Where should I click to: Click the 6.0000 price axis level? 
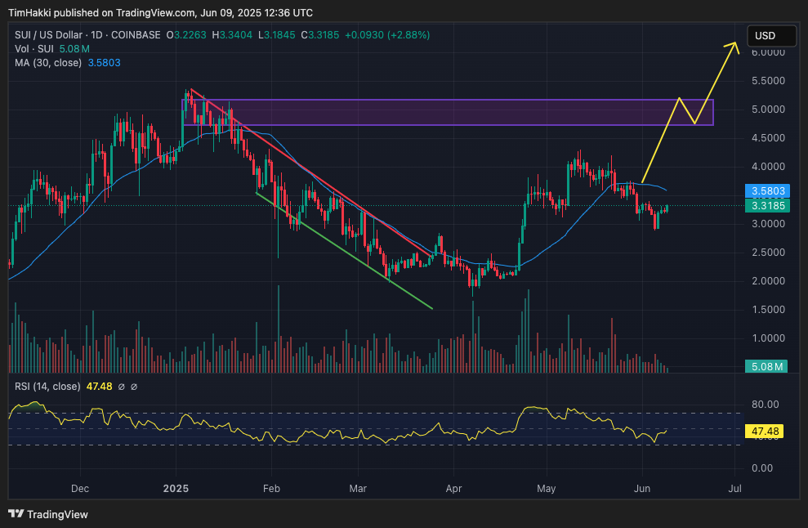[768, 52]
